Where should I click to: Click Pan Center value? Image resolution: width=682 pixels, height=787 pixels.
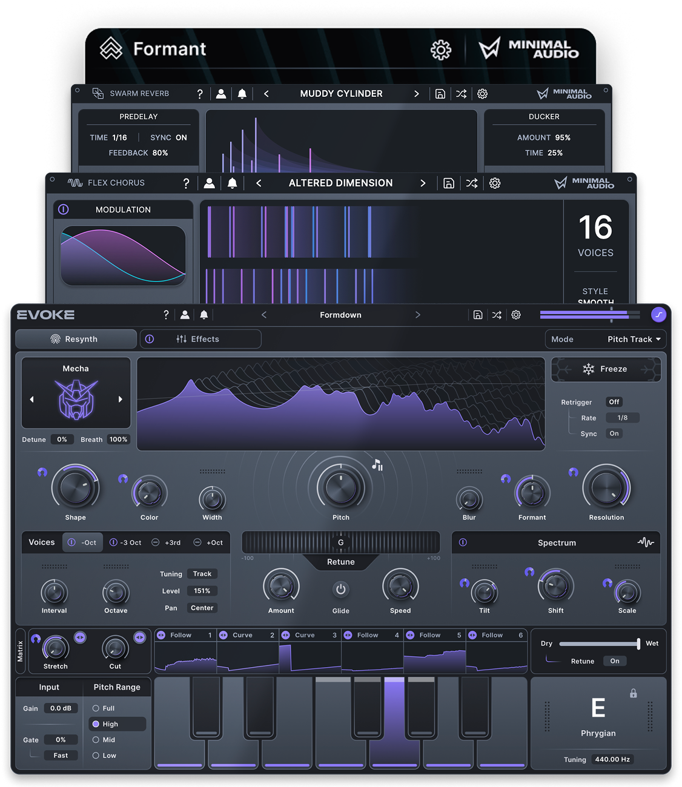(202, 608)
